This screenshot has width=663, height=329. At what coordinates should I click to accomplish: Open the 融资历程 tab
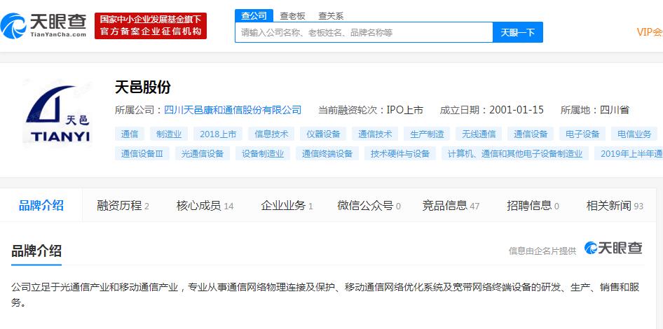pos(123,206)
